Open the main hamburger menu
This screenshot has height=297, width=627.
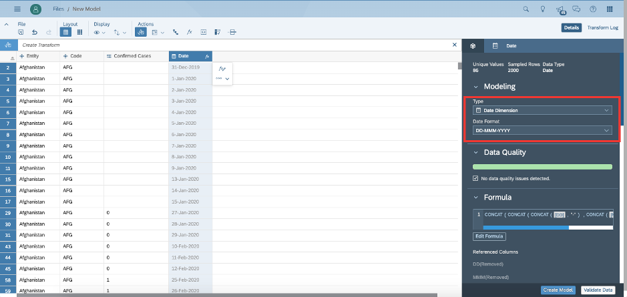pyautogui.click(x=17, y=9)
